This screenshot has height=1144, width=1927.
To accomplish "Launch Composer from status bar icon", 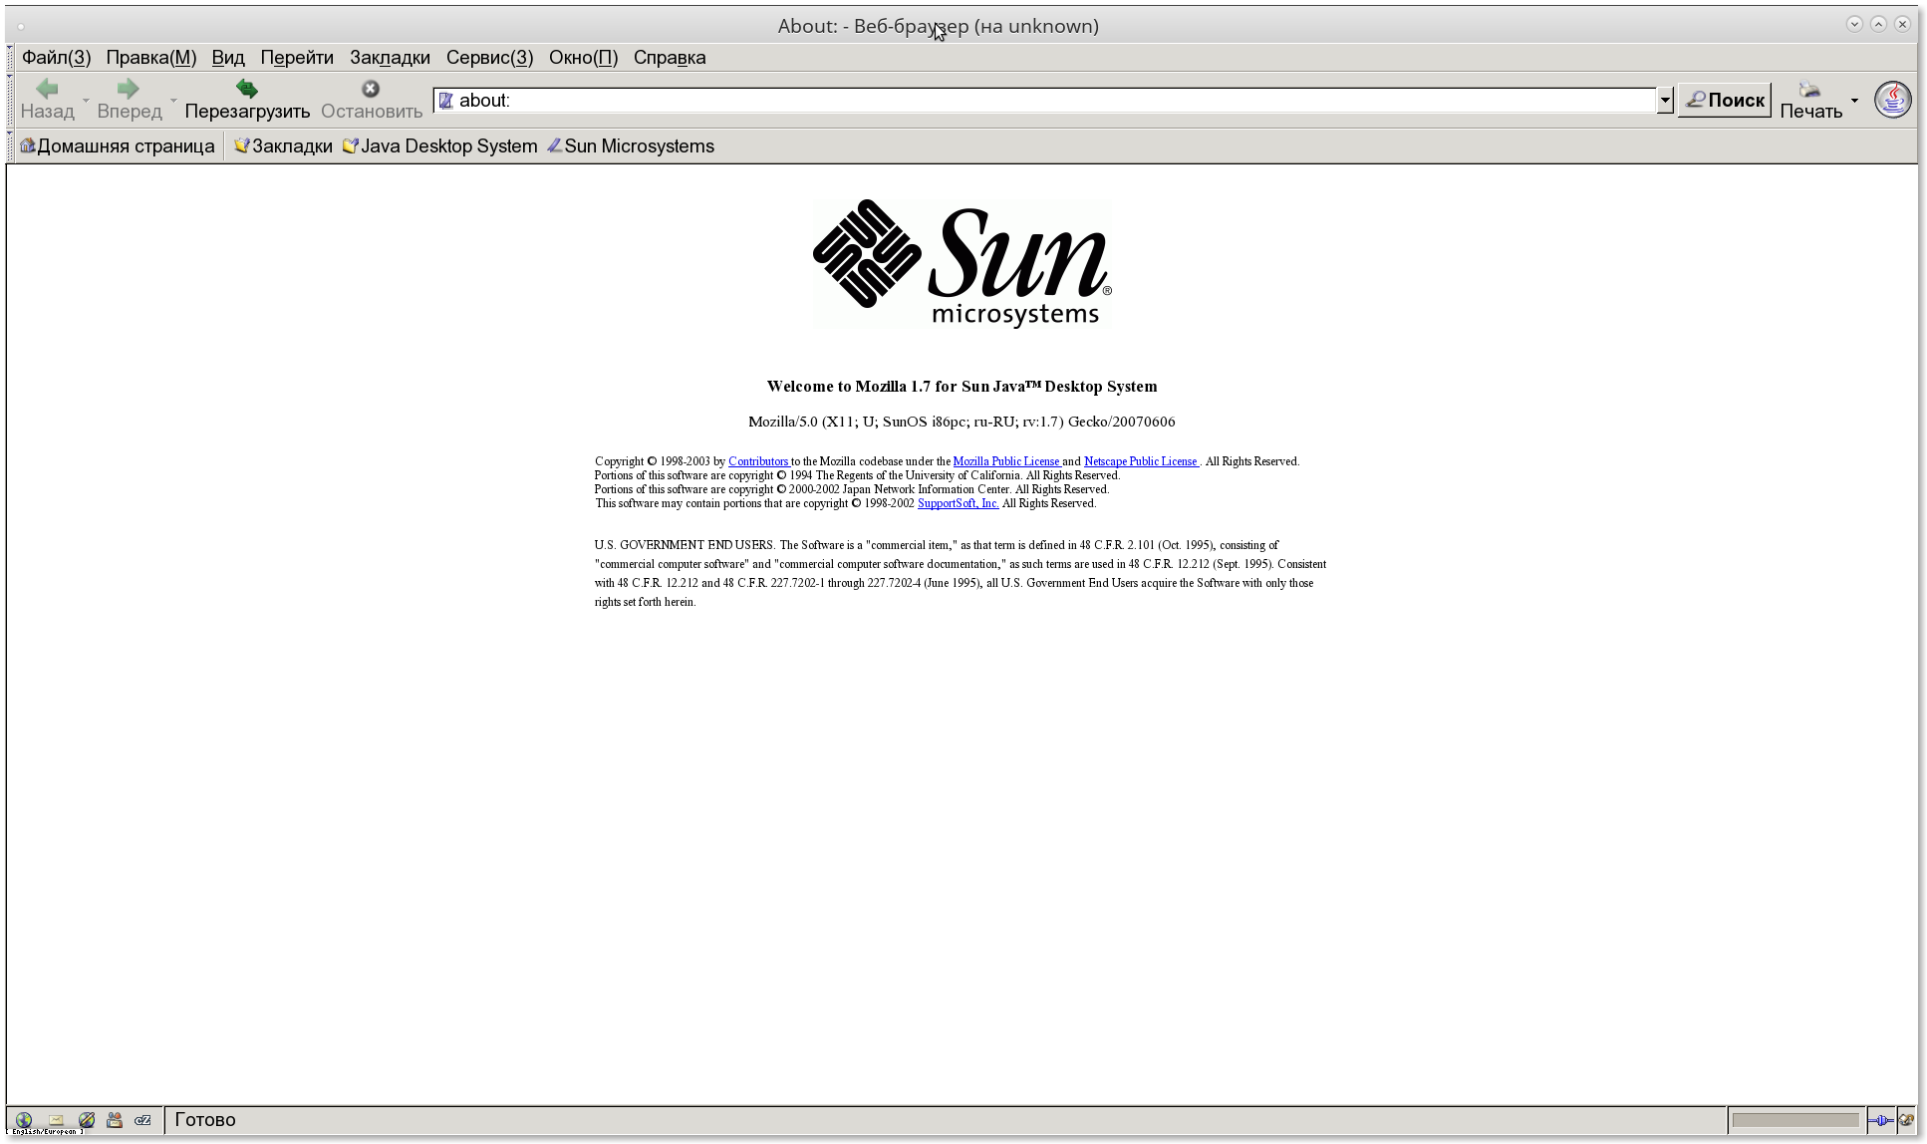I will point(87,1119).
